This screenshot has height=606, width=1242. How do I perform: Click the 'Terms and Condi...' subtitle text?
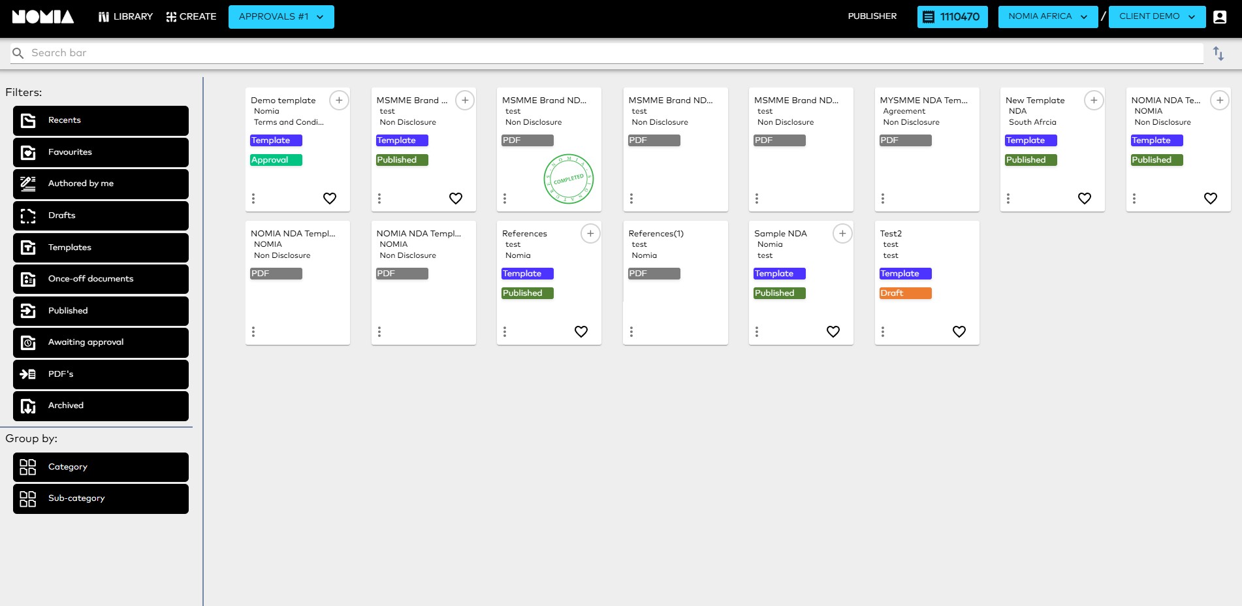[289, 122]
